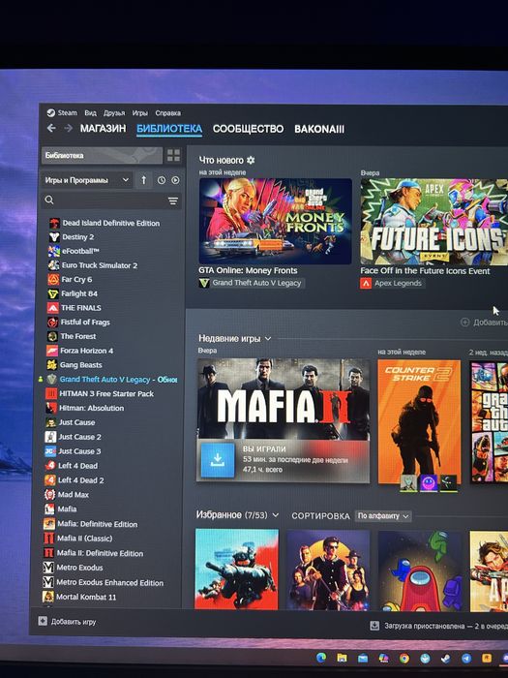The width and height of the screenshot is (508, 678).
Task: Expand Игры и Программы dropdown
Action: click(87, 180)
